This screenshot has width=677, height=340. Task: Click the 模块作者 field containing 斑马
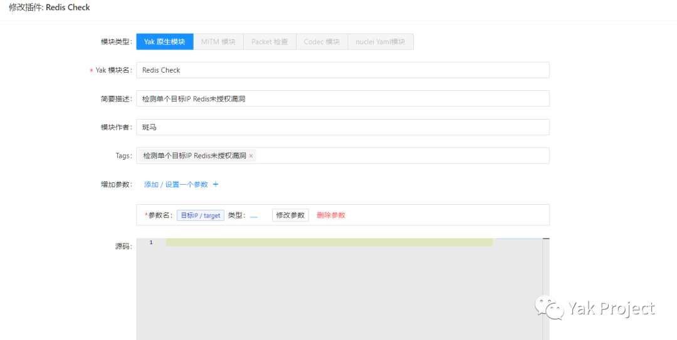[343, 127]
